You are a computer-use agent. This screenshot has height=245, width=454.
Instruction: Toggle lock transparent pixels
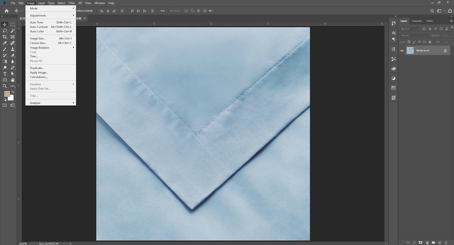coord(409,42)
